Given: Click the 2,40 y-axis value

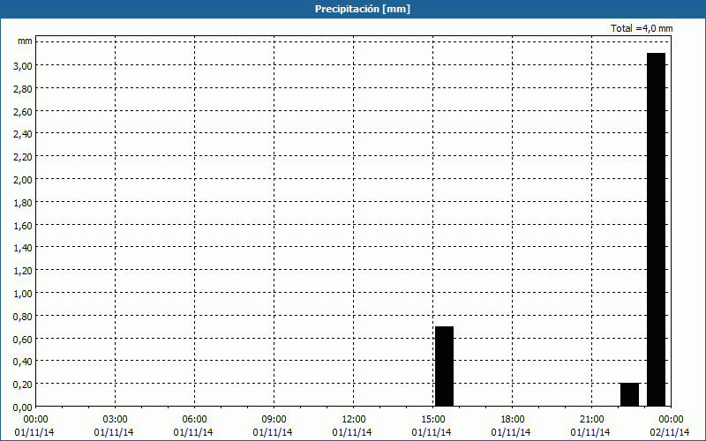Looking at the screenshot, I should click(x=24, y=134).
